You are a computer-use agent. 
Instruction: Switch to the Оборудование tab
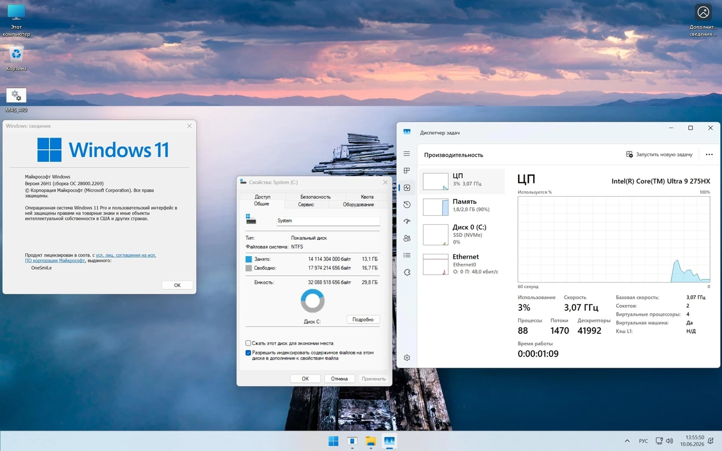(x=359, y=204)
